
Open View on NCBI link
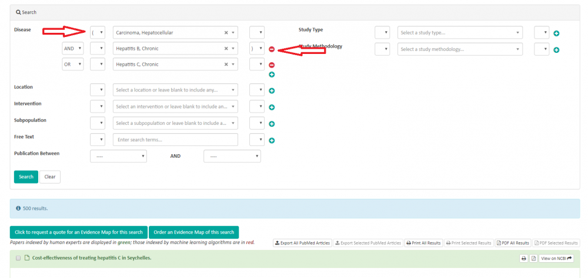tap(557, 258)
